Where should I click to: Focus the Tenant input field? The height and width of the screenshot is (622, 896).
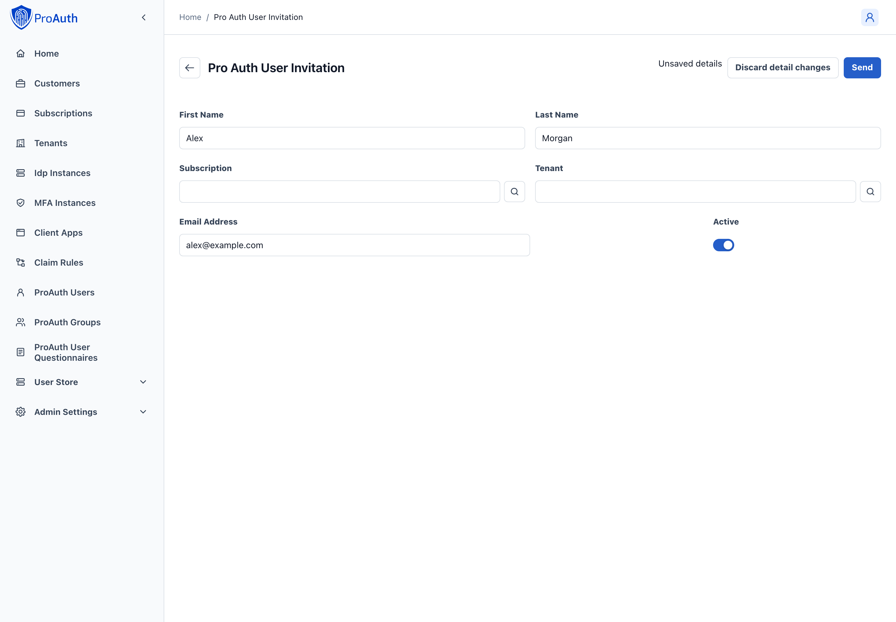(695, 192)
